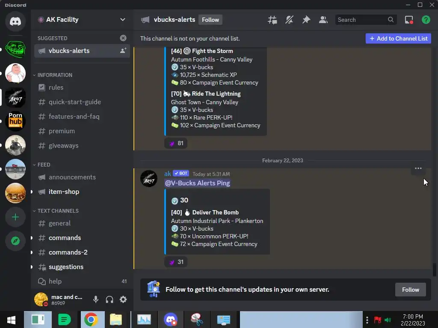Image resolution: width=438 pixels, height=328 pixels.
Task: Toggle headphones deafen in user panel
Action: tap(109, 299)
